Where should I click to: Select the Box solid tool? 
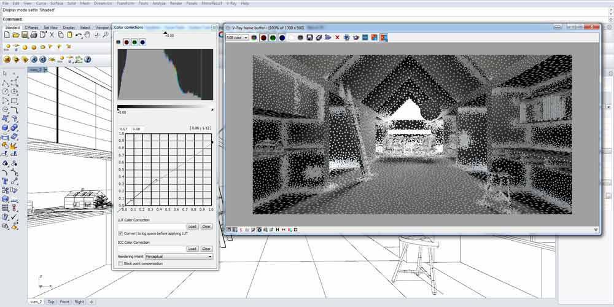[6, 128]
